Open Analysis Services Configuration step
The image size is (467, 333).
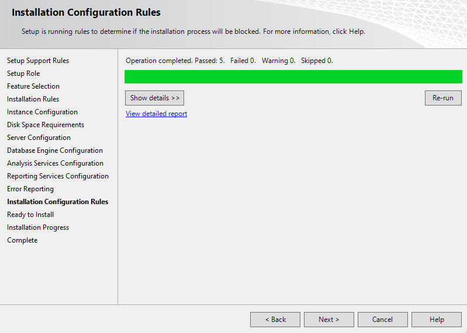[55, 163]
